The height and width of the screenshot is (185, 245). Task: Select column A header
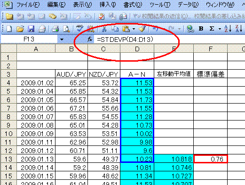pos(36,49)
